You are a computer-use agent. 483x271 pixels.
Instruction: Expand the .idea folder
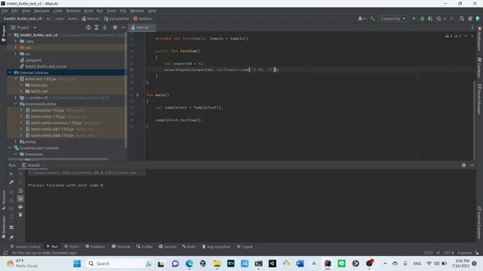point(15,41)
